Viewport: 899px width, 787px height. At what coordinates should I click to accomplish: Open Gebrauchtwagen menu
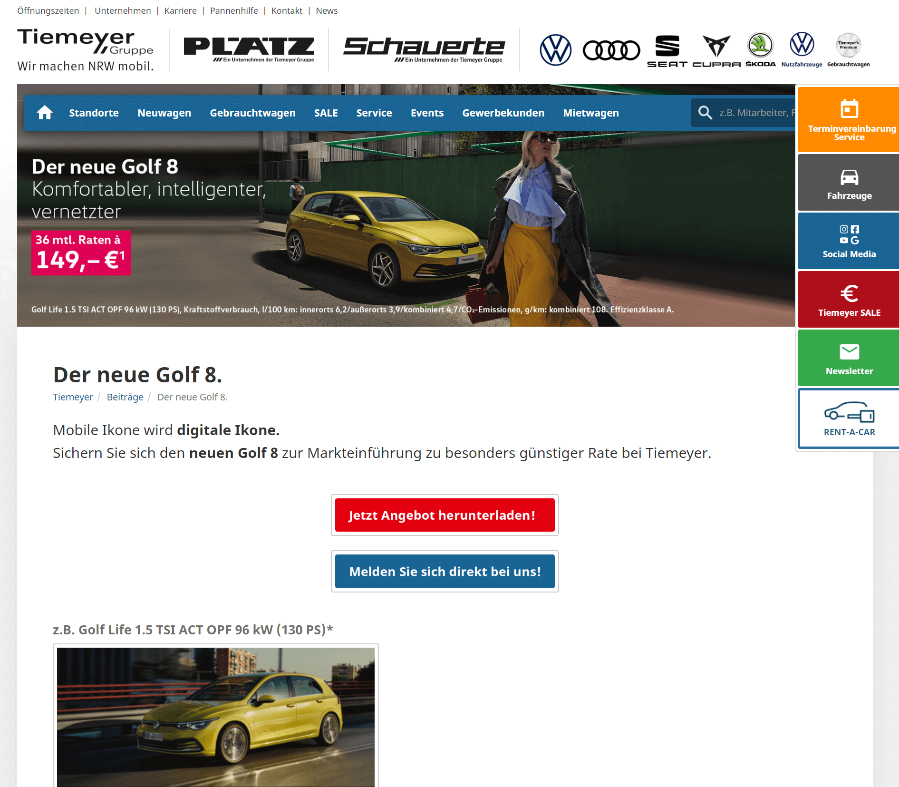pyautogui.click(x=252, y=113)
